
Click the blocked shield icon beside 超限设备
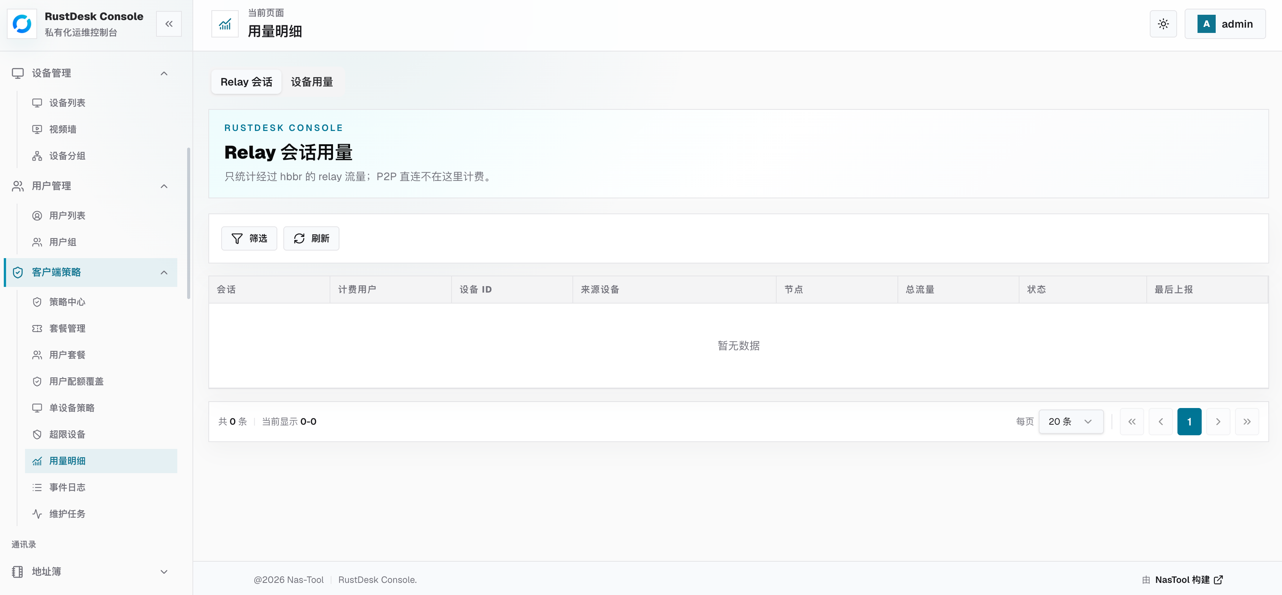[x=38, y=435]
